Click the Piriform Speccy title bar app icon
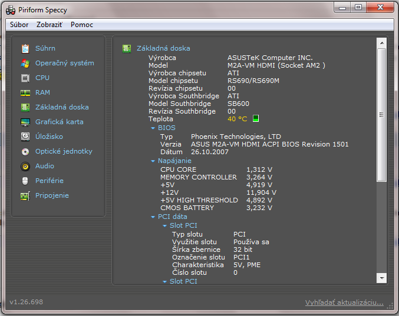This screenshot has width=399, height=316. point(11,10)
